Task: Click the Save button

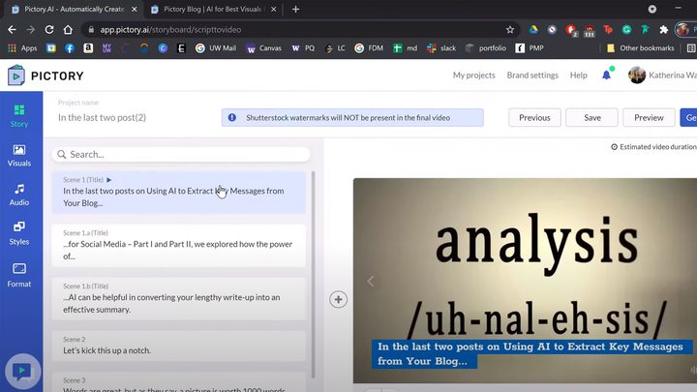Action: [591, 117]
